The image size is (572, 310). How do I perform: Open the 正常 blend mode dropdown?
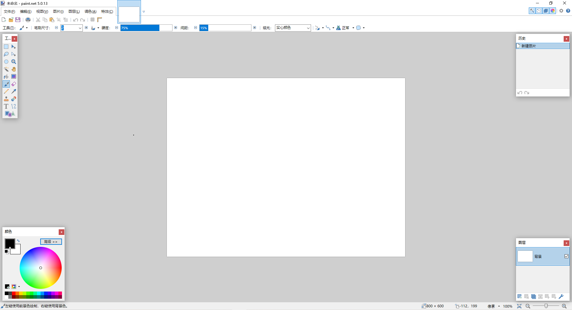coord(353,28)
